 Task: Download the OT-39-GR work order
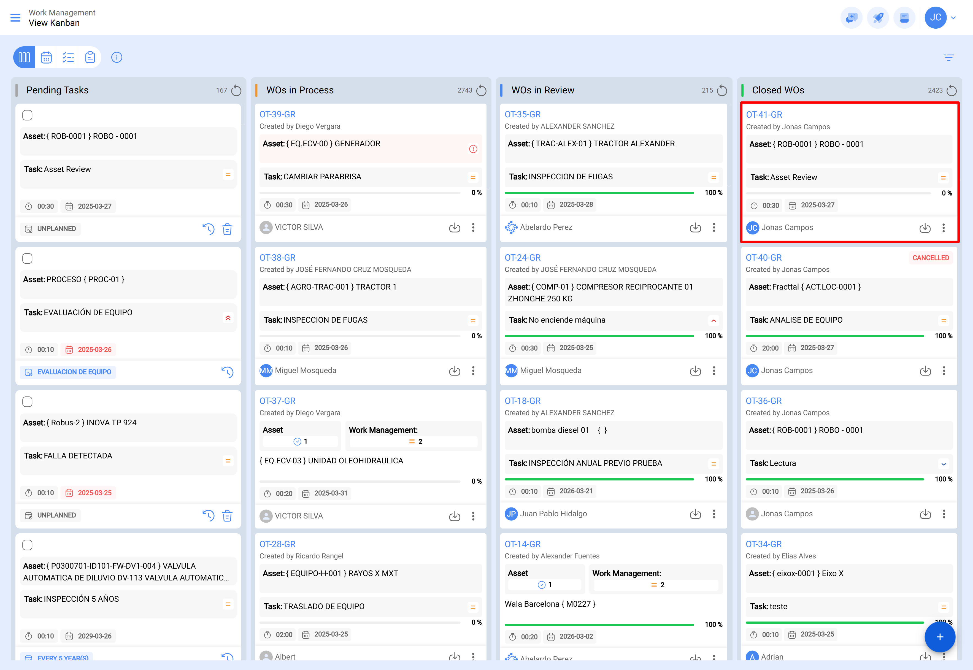pyautogui.click(x=455, y=228)
